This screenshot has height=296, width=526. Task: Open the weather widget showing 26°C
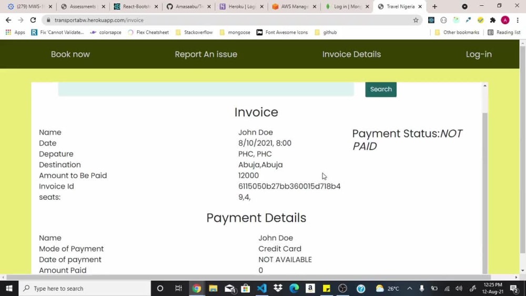[388, 288]
